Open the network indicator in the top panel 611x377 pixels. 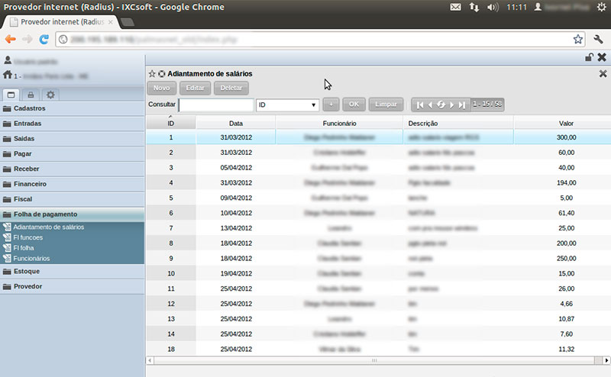474,7
